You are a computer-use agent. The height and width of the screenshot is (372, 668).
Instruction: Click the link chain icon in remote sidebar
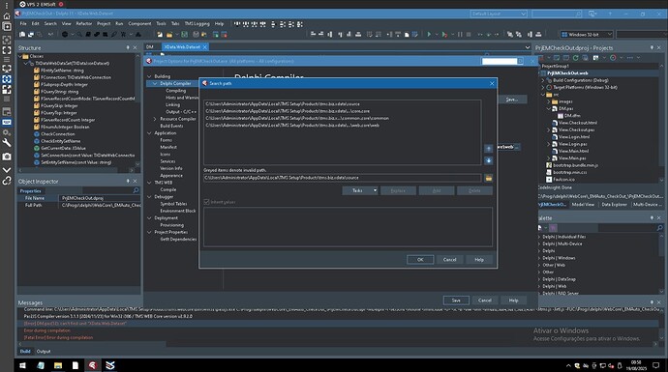pyautogui.click(x=7, y=181)
